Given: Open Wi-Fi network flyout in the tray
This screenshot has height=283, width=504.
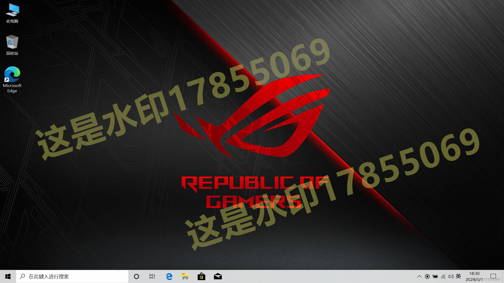Looking at the screenshot, I should tap(443, 276).
